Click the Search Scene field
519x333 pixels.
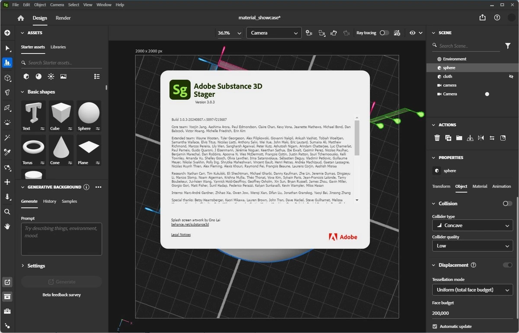pyautogui.click(x=466, y=46)
